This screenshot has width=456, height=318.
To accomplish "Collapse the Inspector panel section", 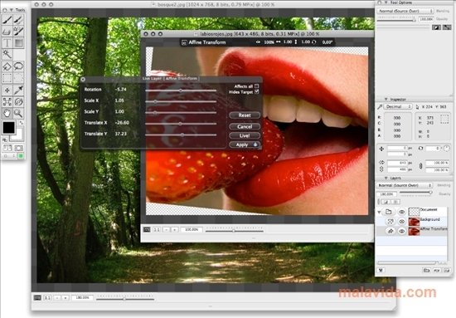I will [x=386, y=100].
